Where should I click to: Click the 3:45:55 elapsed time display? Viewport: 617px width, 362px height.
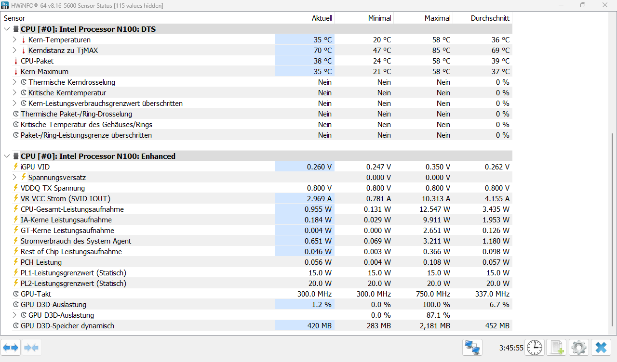(511, 348)
